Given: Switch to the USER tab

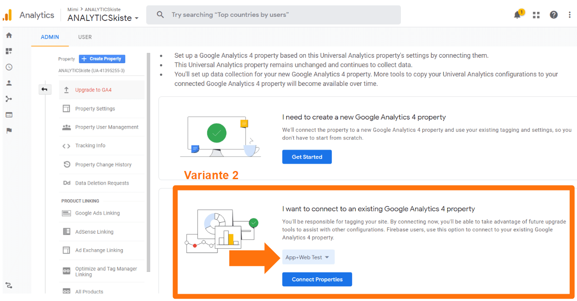Looking at the screenshot, I should pos(85,37).
